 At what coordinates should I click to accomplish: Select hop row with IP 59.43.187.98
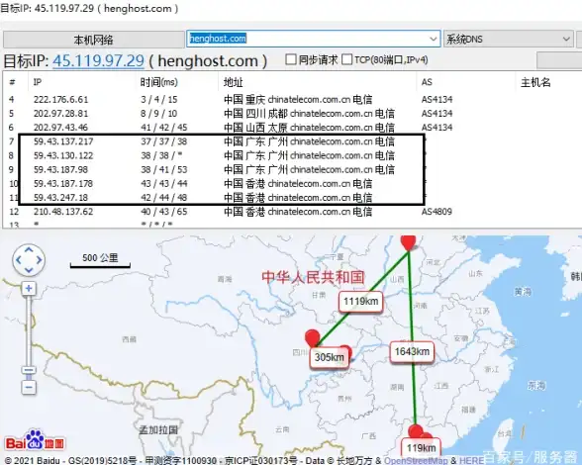tap(291, 169)
